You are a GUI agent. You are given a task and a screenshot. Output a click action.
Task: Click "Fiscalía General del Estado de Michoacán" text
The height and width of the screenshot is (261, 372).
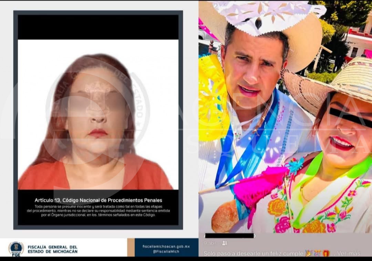point(52,249)
